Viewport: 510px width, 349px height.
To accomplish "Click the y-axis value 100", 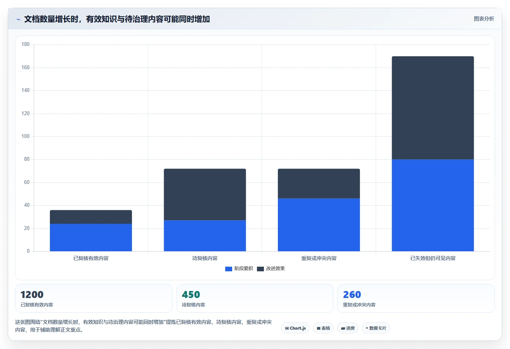I will pos(26,136).
